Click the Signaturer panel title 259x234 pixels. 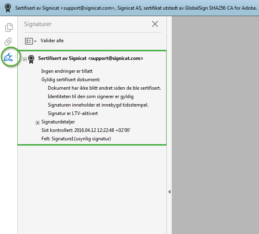(x=38, y=24)
